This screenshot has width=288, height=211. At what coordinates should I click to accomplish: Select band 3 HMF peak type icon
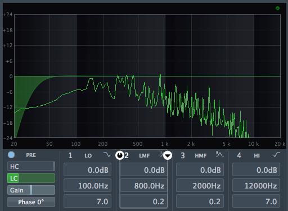coord(220,155)
